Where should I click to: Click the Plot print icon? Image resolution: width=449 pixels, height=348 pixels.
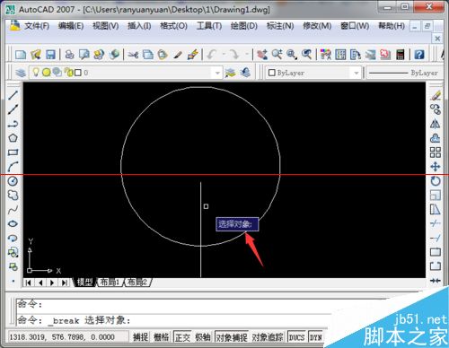70,55
